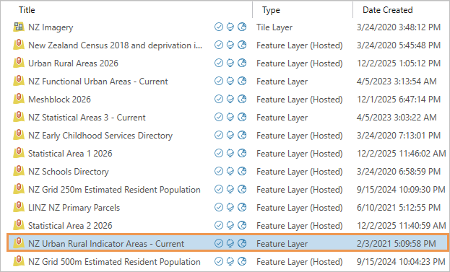Sort the list by the Title column header

point(27,10)
